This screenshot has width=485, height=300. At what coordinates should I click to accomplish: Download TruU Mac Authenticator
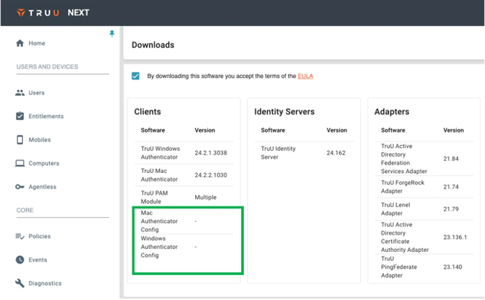point(160,175)
